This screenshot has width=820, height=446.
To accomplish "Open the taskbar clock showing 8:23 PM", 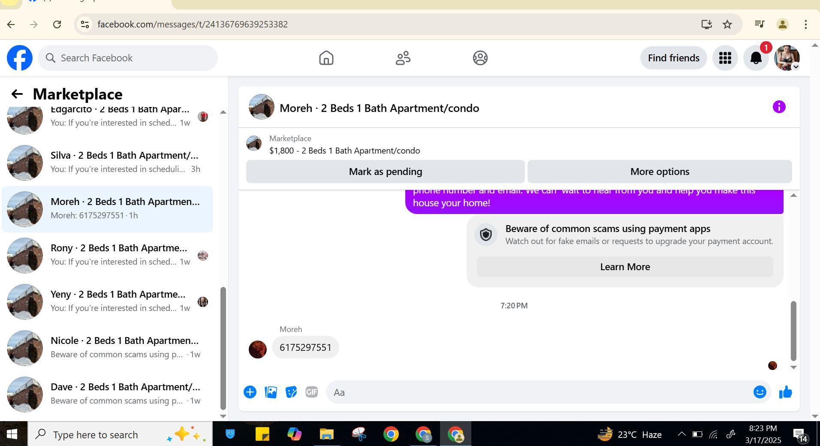I will pyautogui.click(x=763, y=434).
